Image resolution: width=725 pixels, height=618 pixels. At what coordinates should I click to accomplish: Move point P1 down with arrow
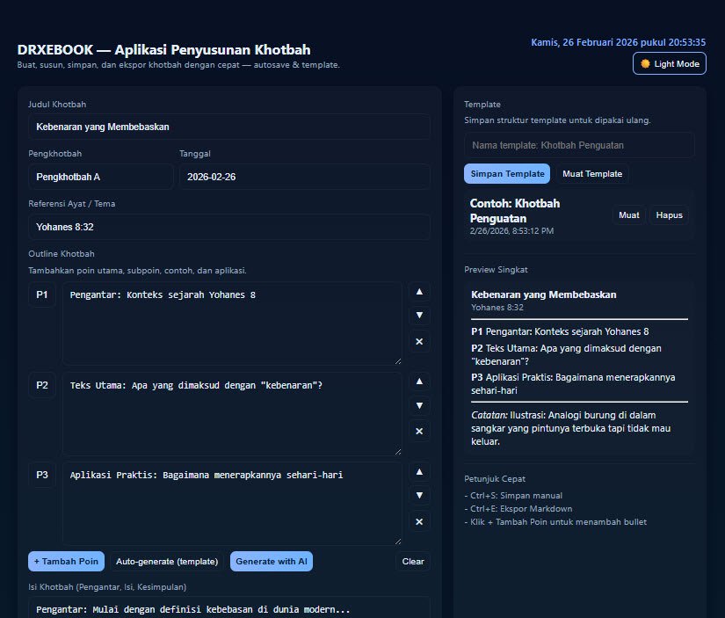419,316
